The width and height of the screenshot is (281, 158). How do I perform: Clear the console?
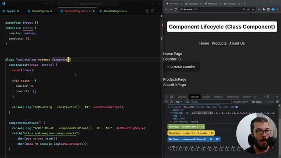pyautogui.click(x=171, y=102)
